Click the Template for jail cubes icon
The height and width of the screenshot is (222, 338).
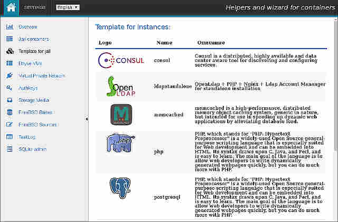[x=10, y=51]
